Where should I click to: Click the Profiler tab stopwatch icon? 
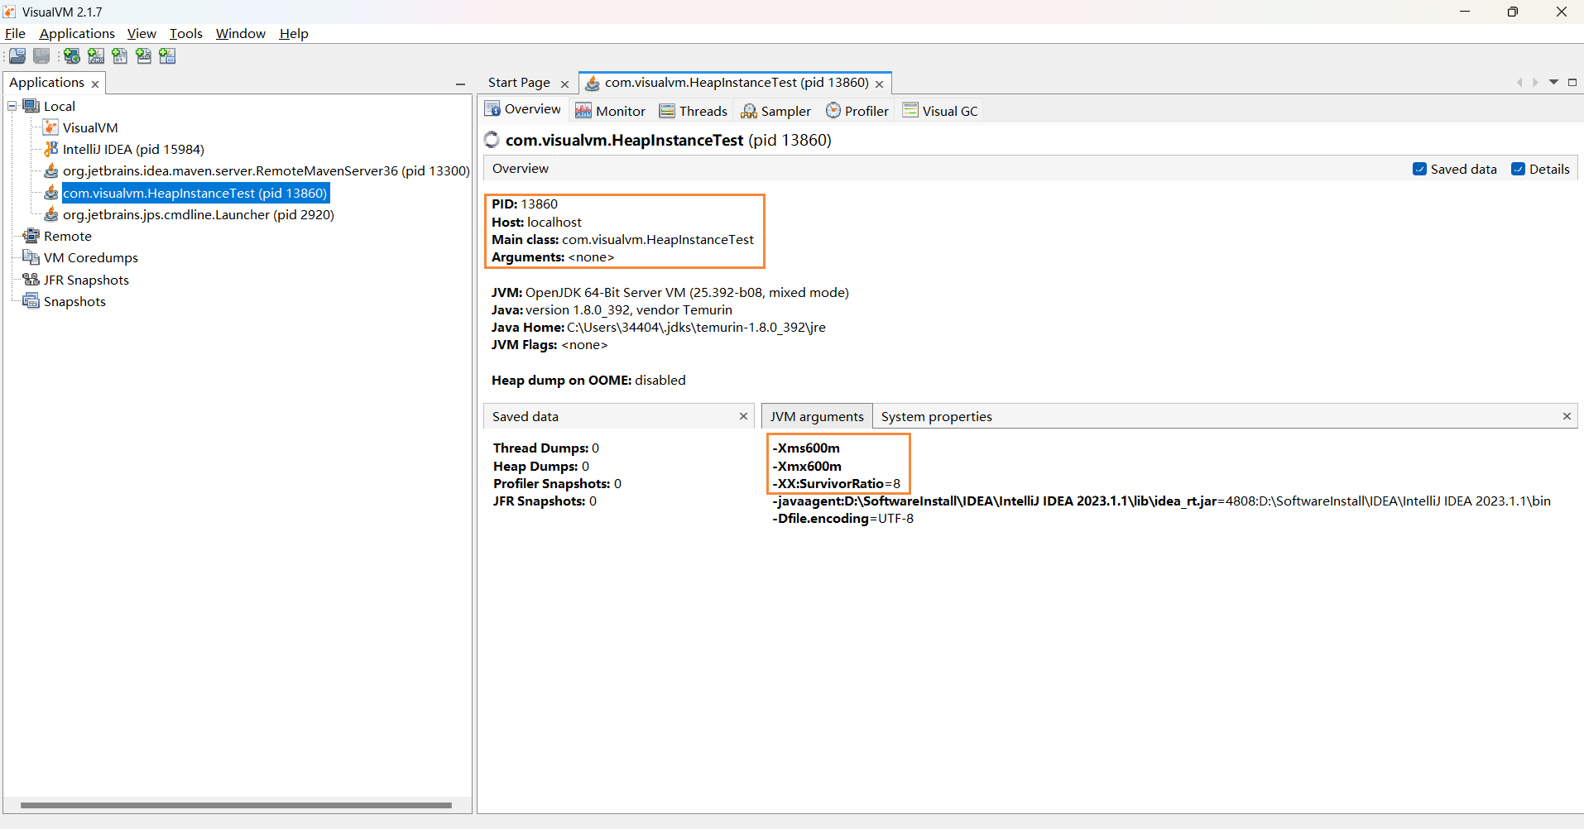[833, 110]
